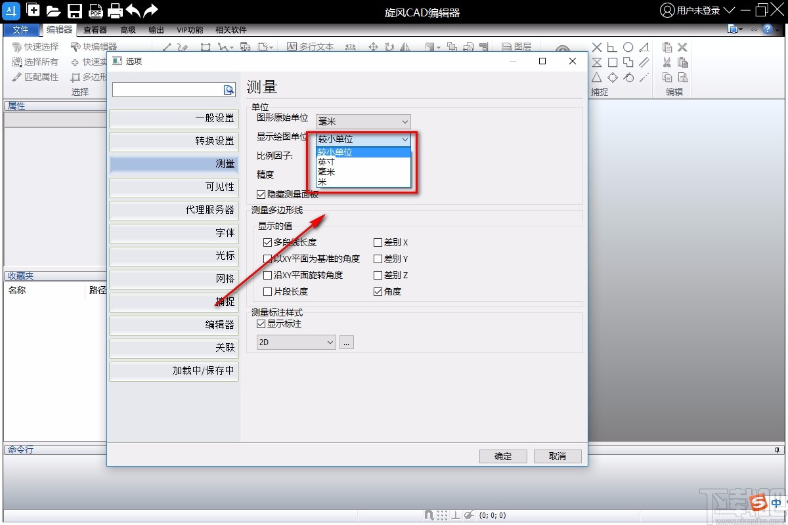The image size is (788, 525).
Task: Select the circle center snap icon
Action: [628, 47]
